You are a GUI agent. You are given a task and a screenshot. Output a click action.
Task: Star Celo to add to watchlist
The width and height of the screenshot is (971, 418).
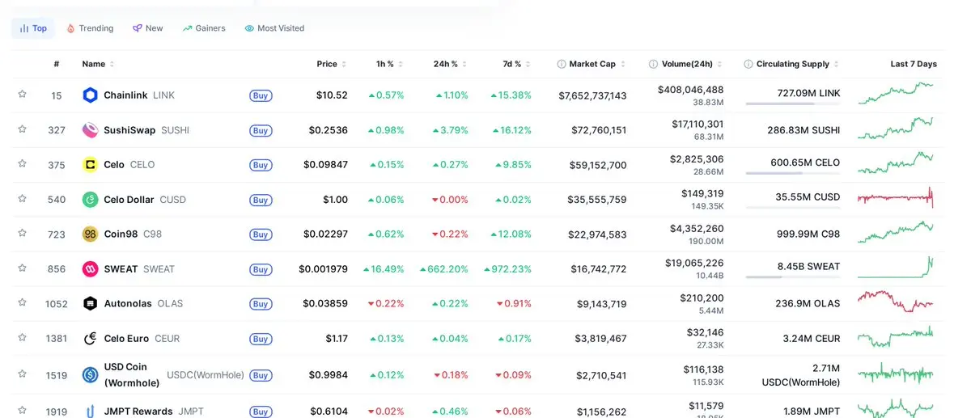(23, 164)
